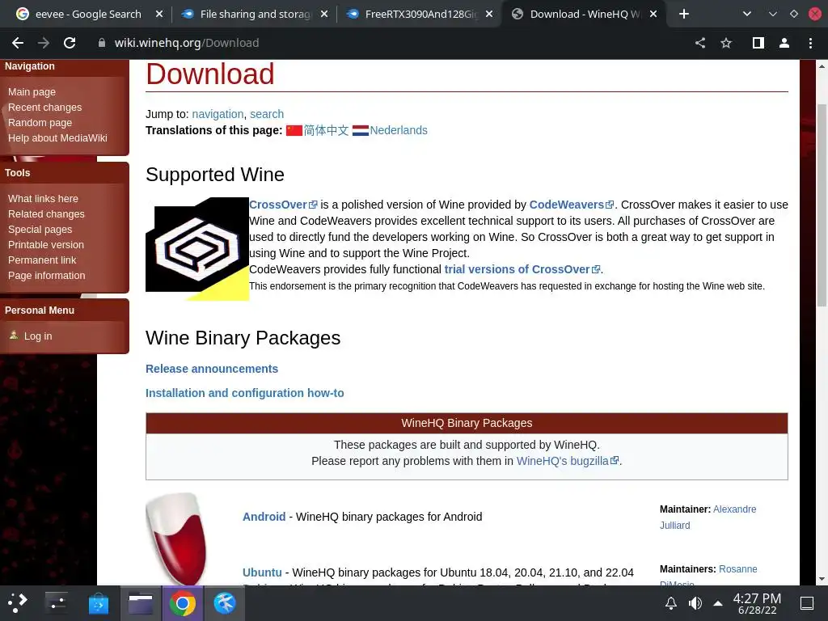Open WineHQ's bugzilla link

567,461
